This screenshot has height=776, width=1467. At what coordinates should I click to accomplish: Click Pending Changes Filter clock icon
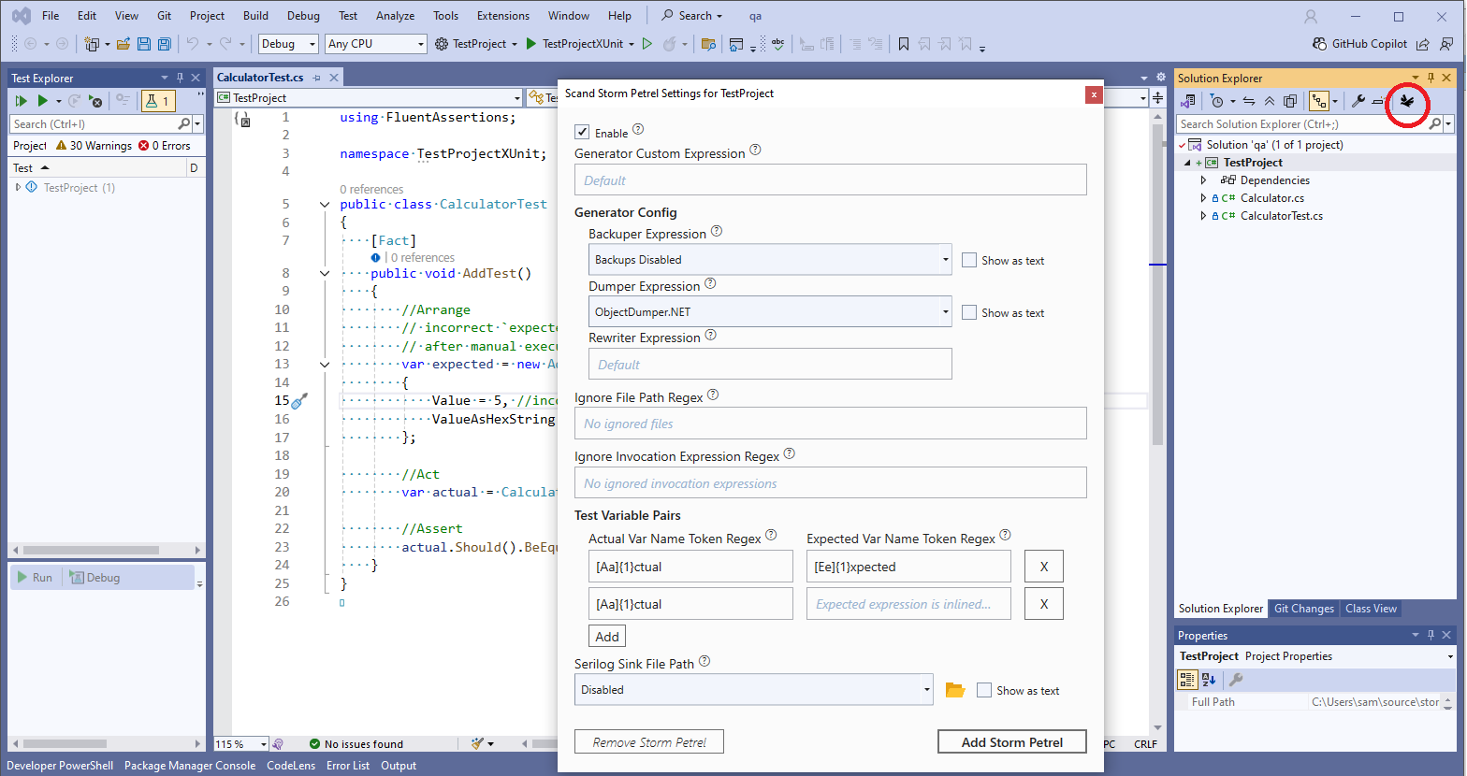(1216, 101)
